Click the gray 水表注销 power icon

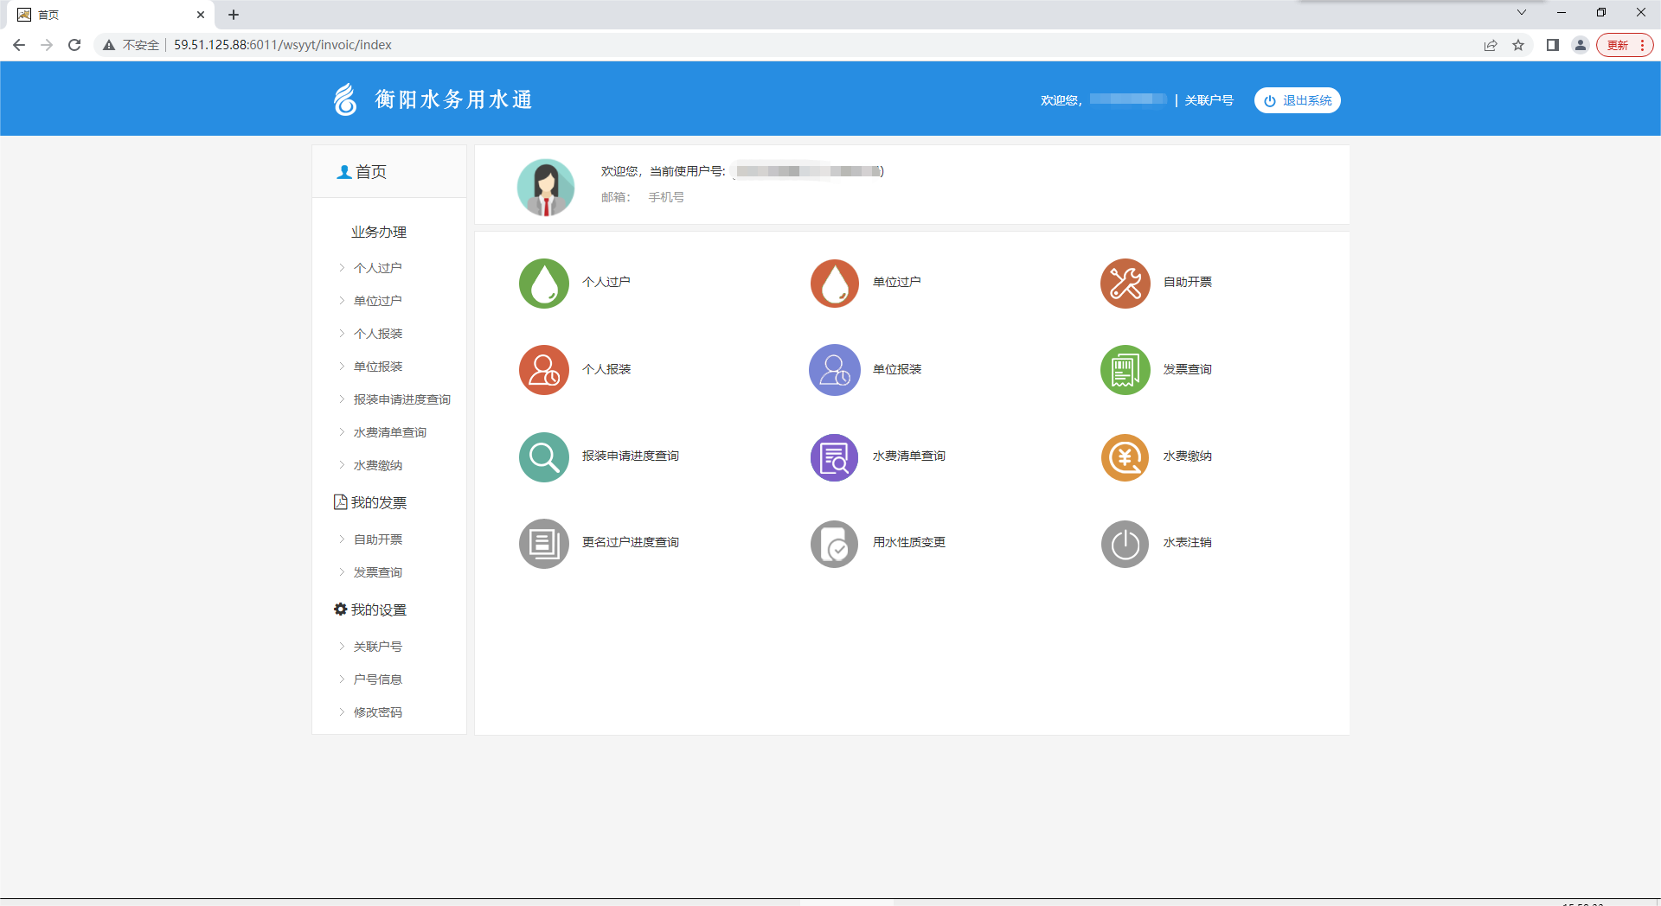(x=1125, y=544)
